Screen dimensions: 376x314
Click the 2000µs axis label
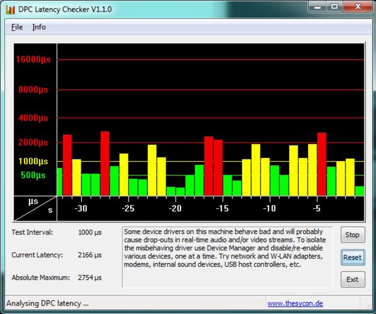tap(33, 142)
